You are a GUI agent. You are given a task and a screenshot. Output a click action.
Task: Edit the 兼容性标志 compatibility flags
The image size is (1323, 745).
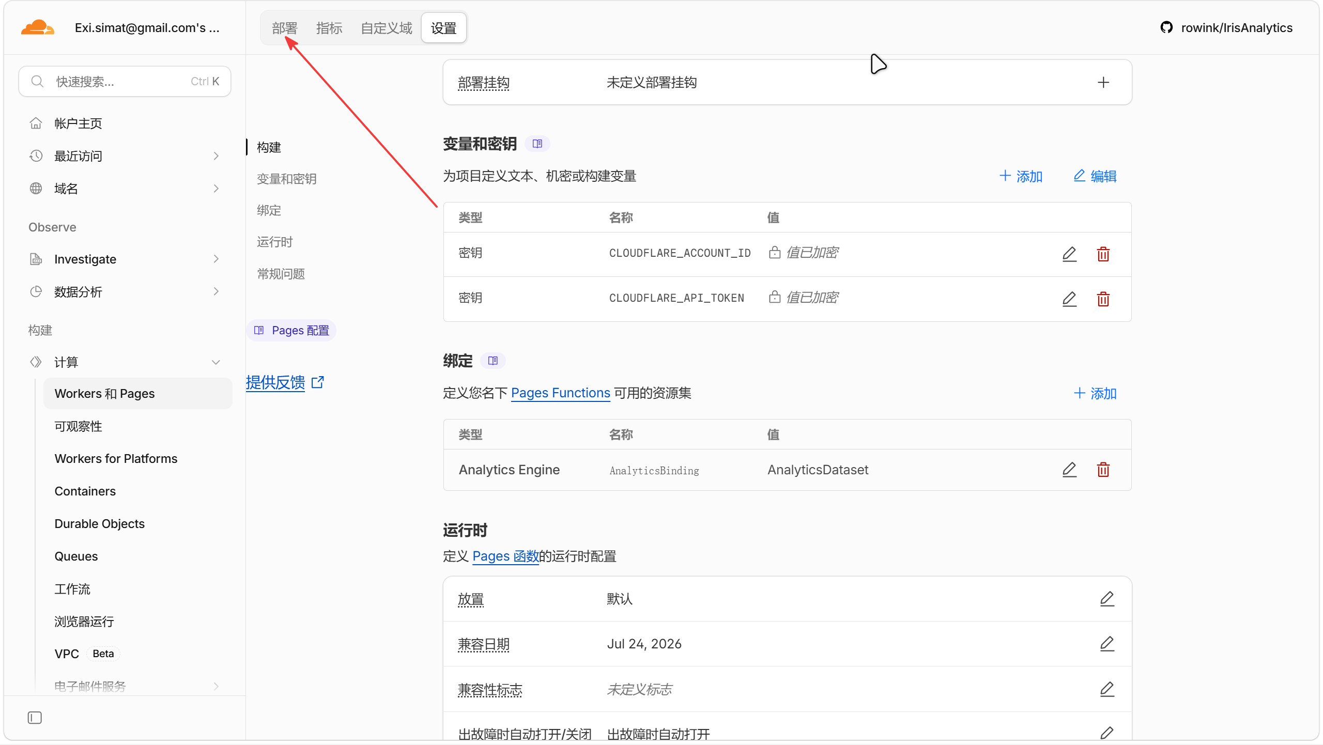point(1107,689)
